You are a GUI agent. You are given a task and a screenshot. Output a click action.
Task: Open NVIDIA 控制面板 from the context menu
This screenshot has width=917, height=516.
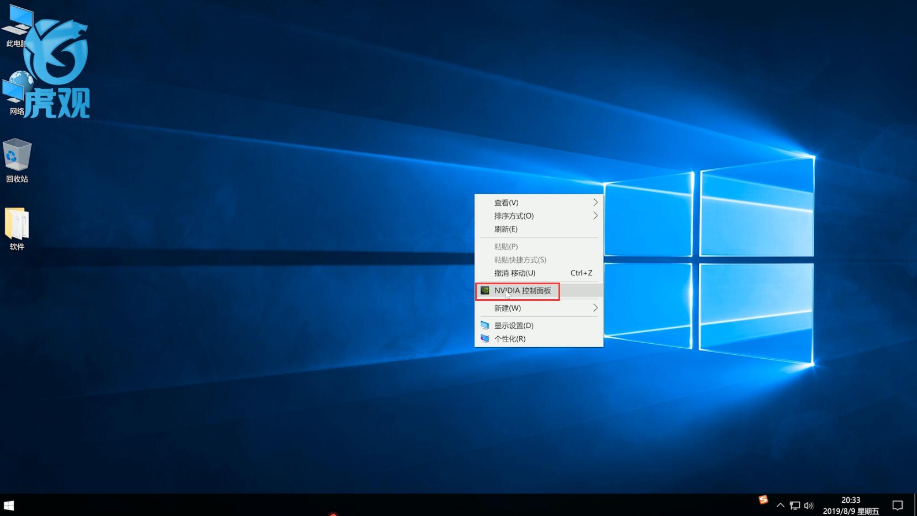click(x=539, y=290)
